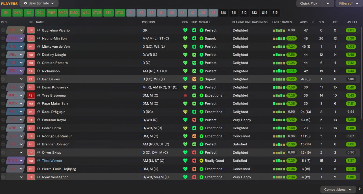Viewport: 363px width, 194px height.
Task: Open Timo Werner's player name link
Action: pyautogui.click(x=52, y=161)
